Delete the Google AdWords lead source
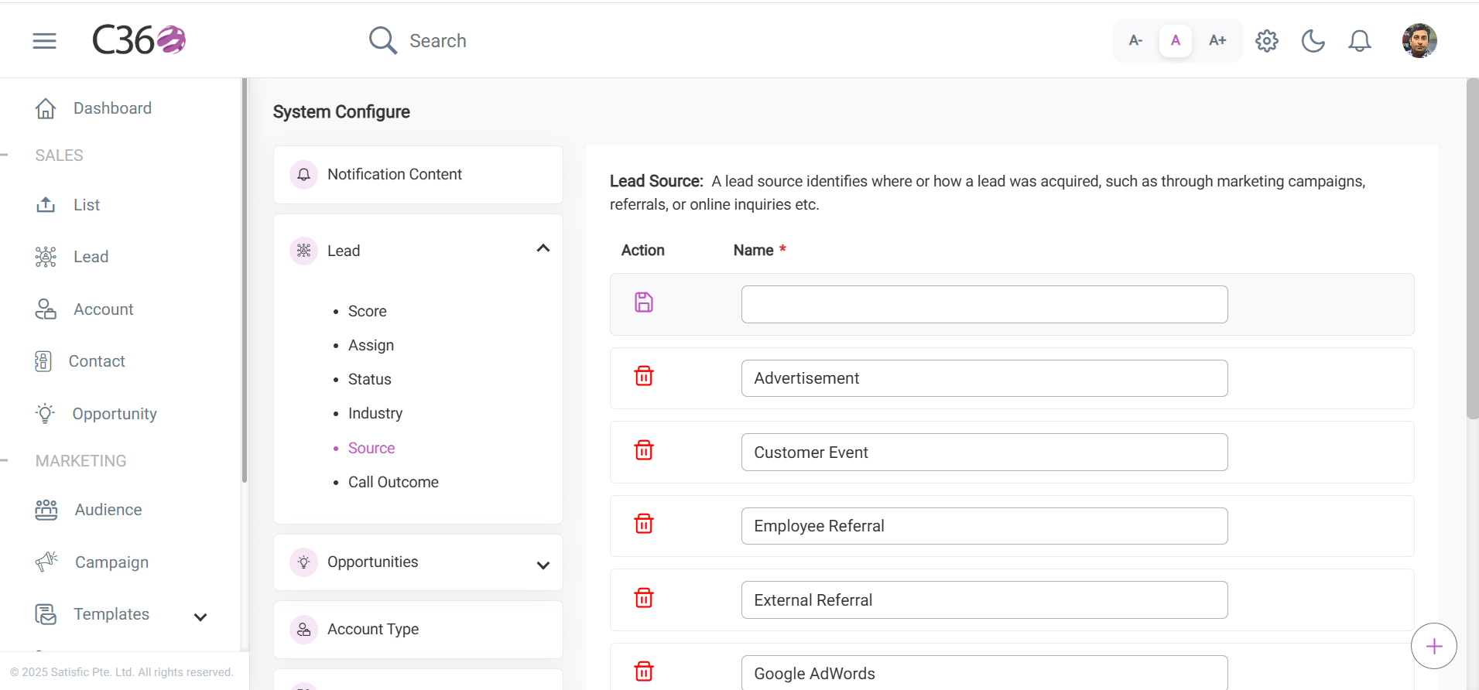Screen dimensions: 1479x690 [644, 671]
